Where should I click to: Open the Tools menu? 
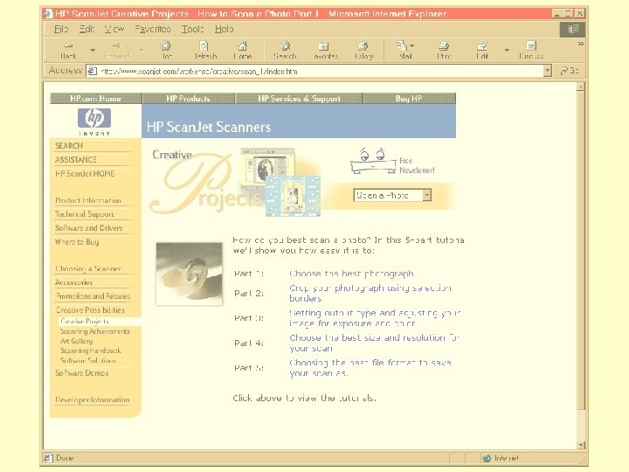[192, 30]
